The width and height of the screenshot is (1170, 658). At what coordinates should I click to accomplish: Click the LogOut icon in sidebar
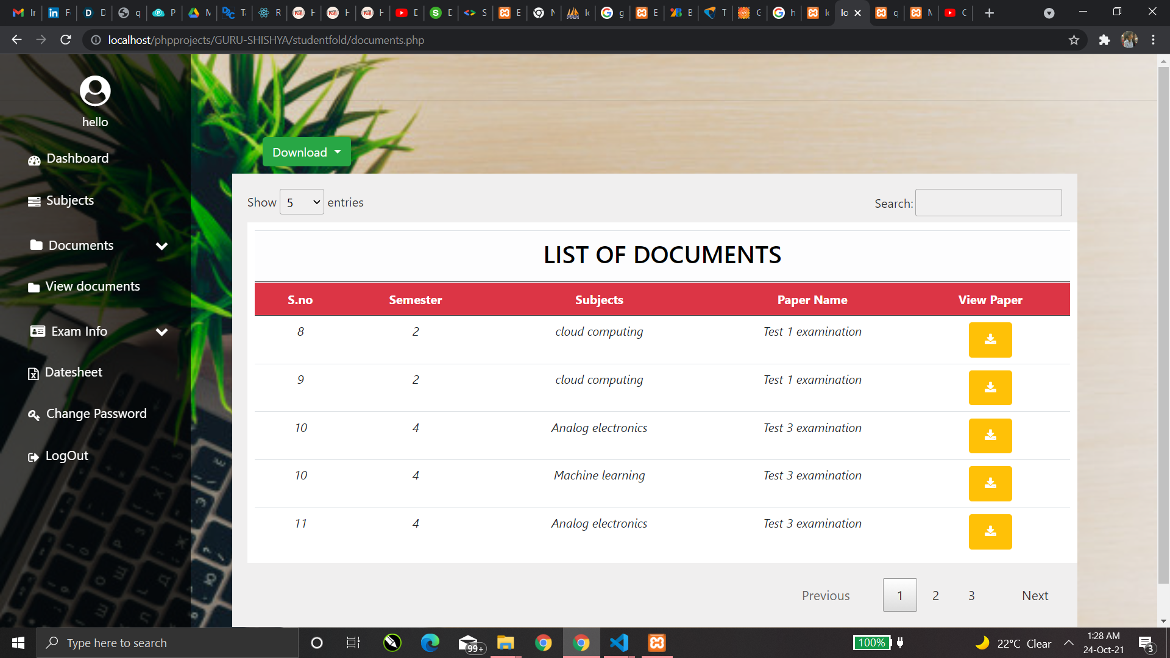34,457
